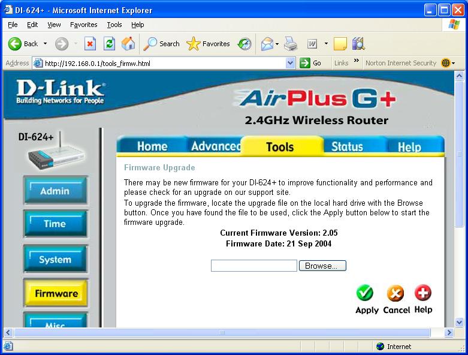Viewport: 468px width, 355px height.
Task: Click the Stop page loading icon
Action: pyautogui.click(x=90, y=44)
